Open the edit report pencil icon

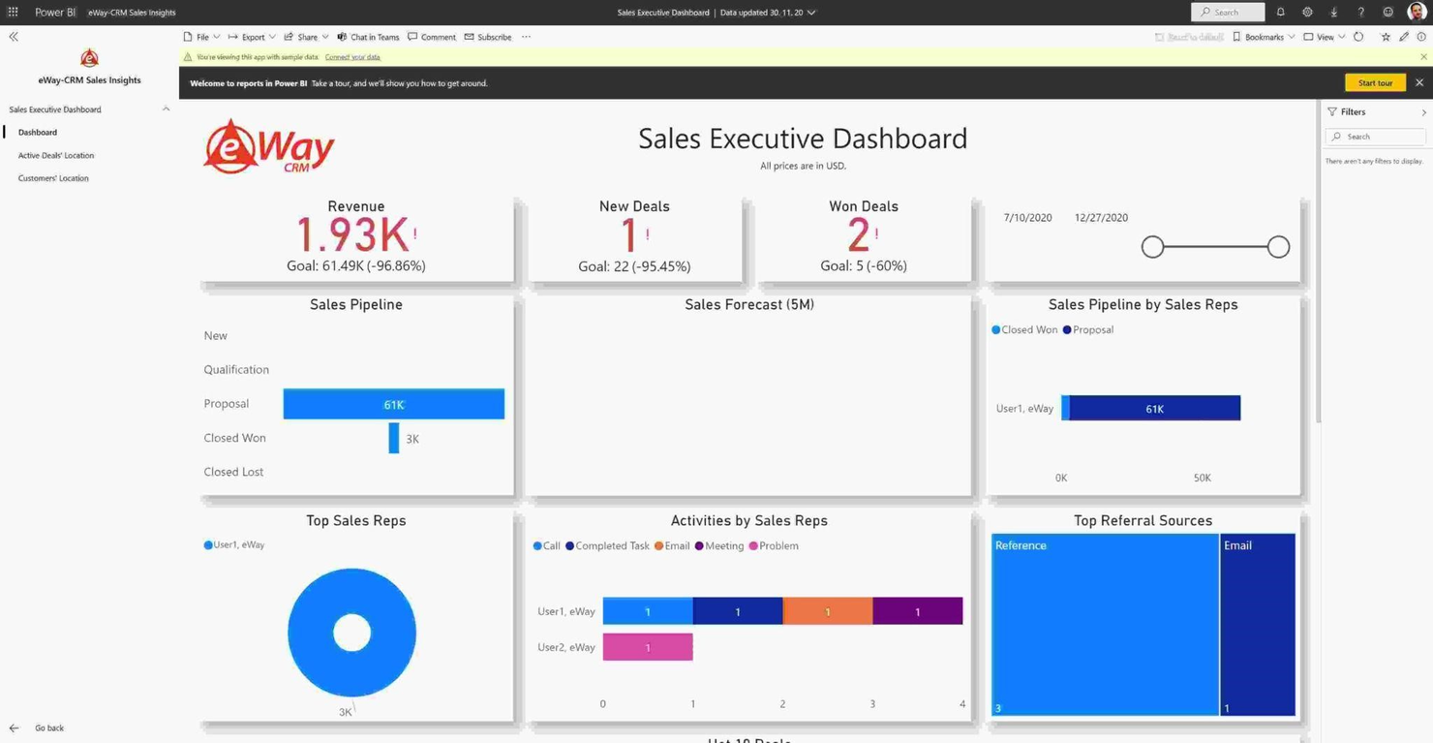coord(1403,36)
